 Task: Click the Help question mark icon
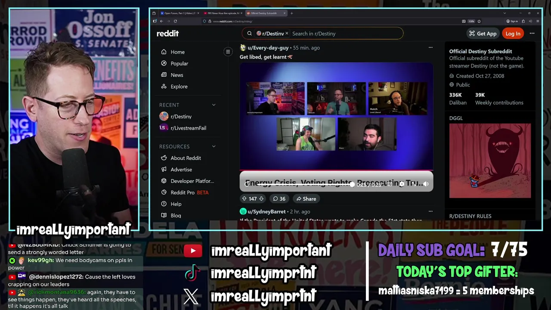tap(164, 204)
